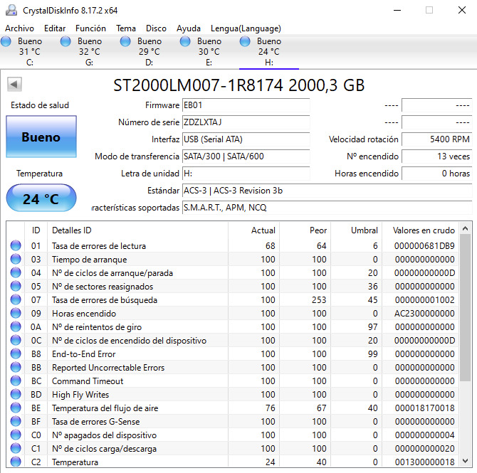Click status orb for C1 ciclos carga/descarga
Image resolution: width=477 pixels, height=473 pixels.
click(16, 448)
